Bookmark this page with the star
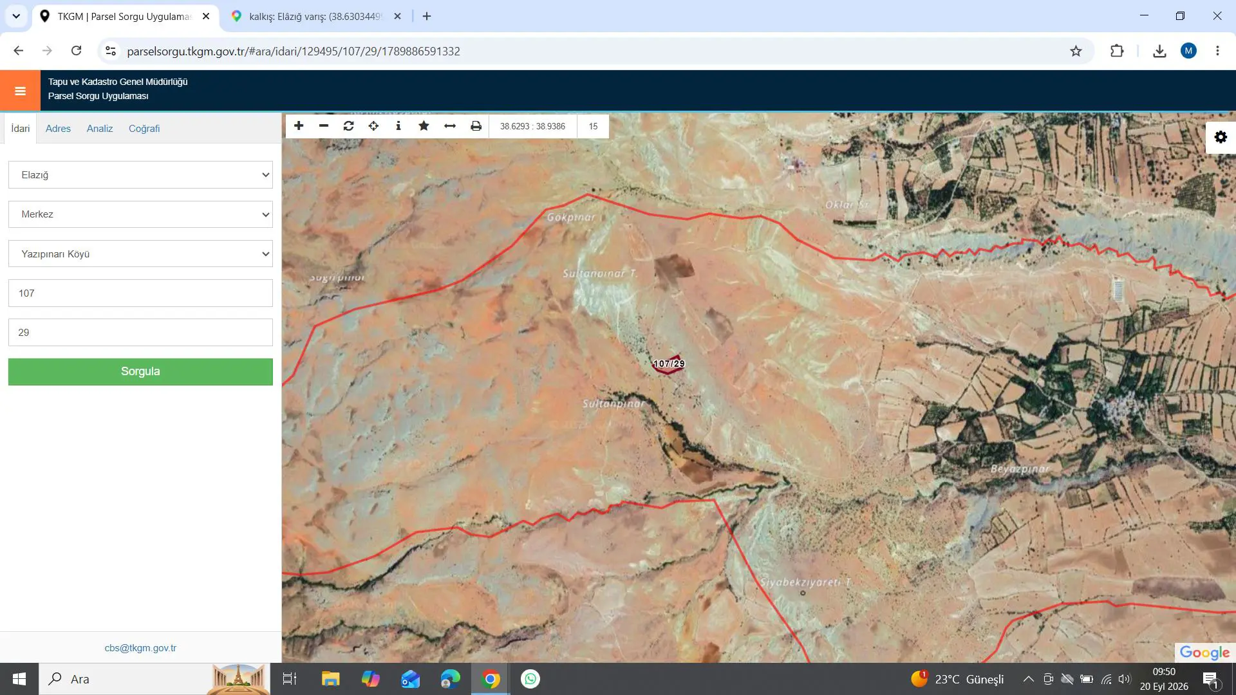This screenshot has height=695, width=1236. [x=1076, y=51]
